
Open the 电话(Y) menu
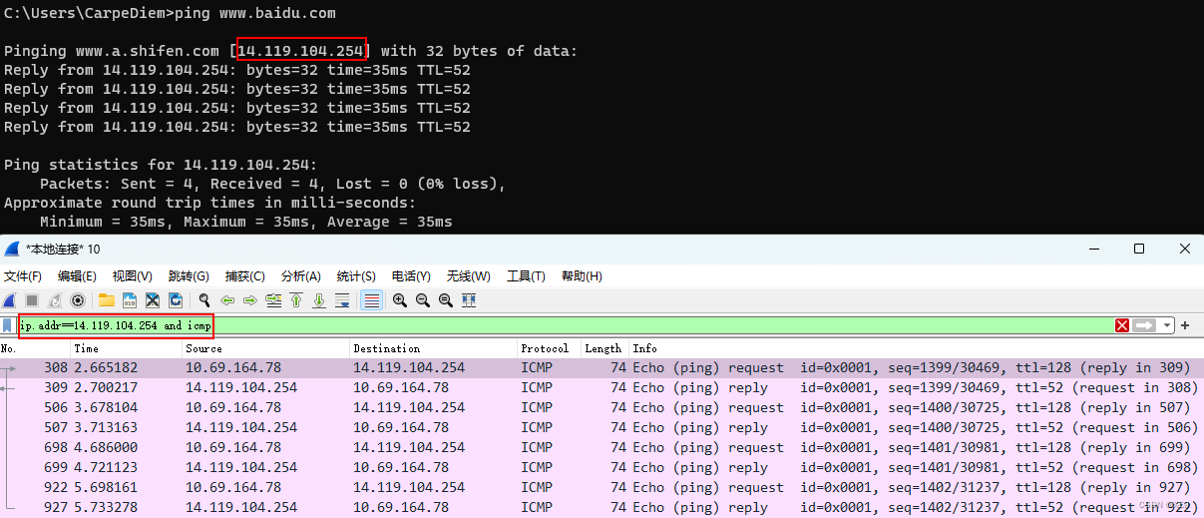(x=411, y=276)
